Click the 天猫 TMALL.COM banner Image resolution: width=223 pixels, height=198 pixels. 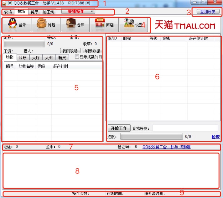click(x=185, y=25)
